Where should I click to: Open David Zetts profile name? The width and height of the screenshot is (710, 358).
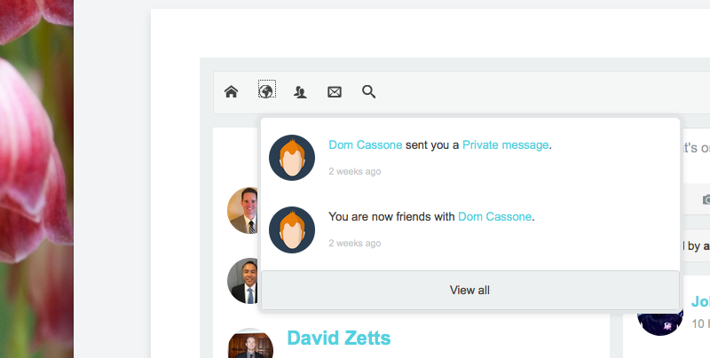(339, 339)
